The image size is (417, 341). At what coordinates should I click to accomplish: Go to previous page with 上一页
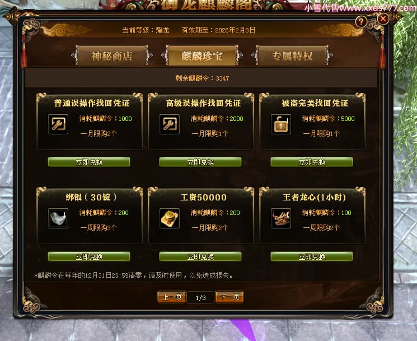click(x=171, y=297)
